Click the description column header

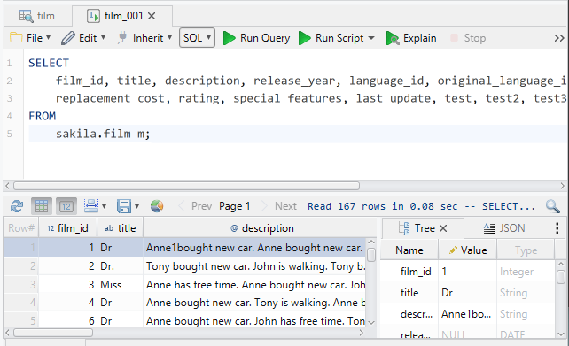click(x=261, y=228)
